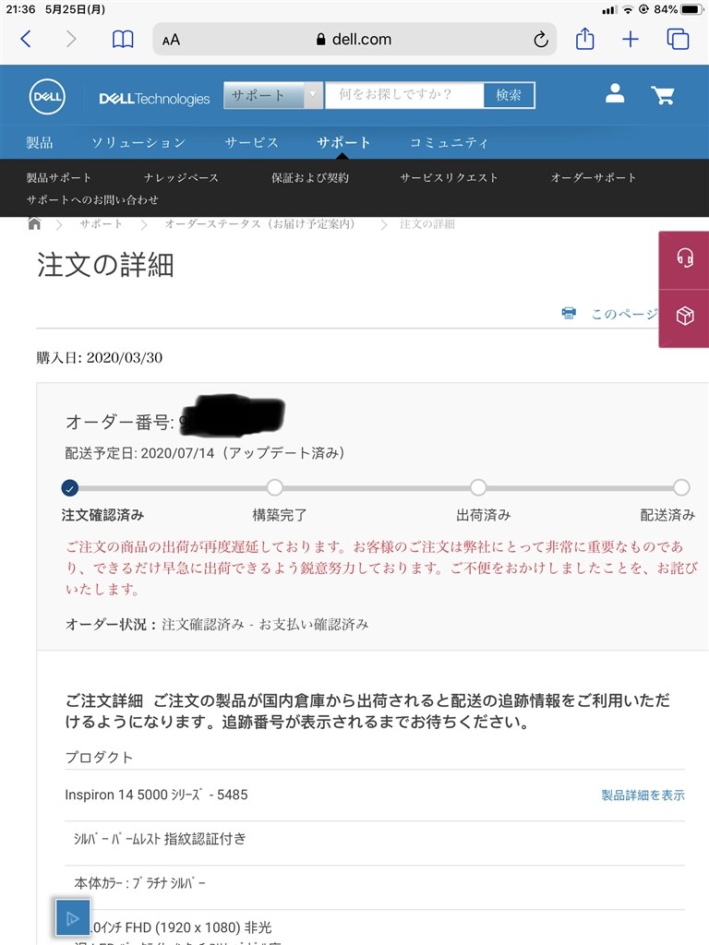Tap the battery indicator in status bar
The width and height of the screenshot is (709, 945).
click(691, 9)
